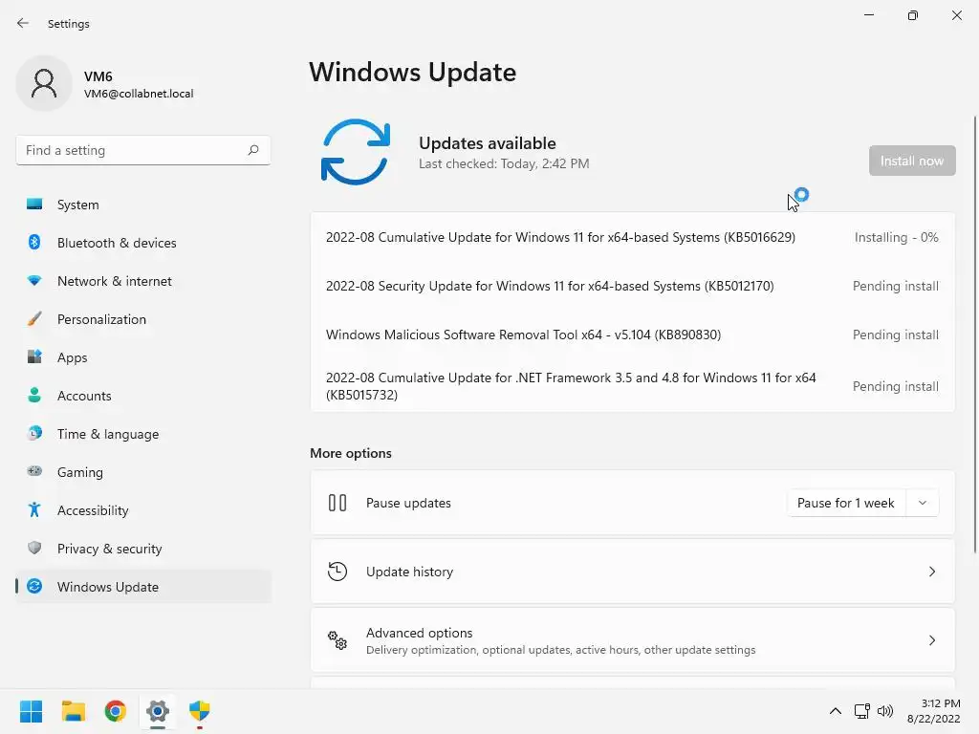The image size is (979, 734).
Task: Click the Gaming controller icon
Action: pos(34,471)
